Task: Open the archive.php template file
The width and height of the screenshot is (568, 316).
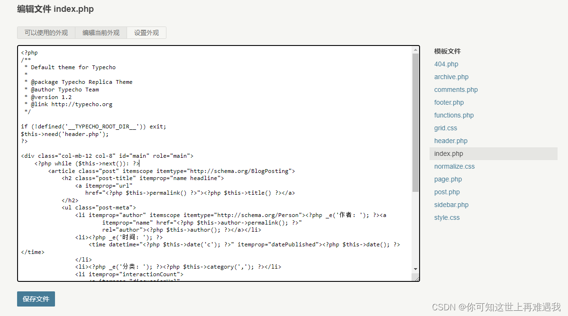Action: click(451, 76)
